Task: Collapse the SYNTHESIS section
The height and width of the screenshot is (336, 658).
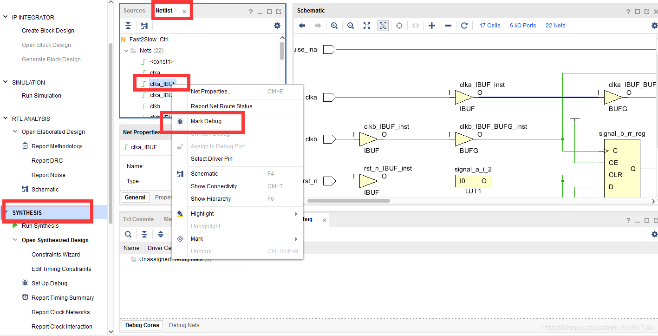Action: click(x=6, y=212)
